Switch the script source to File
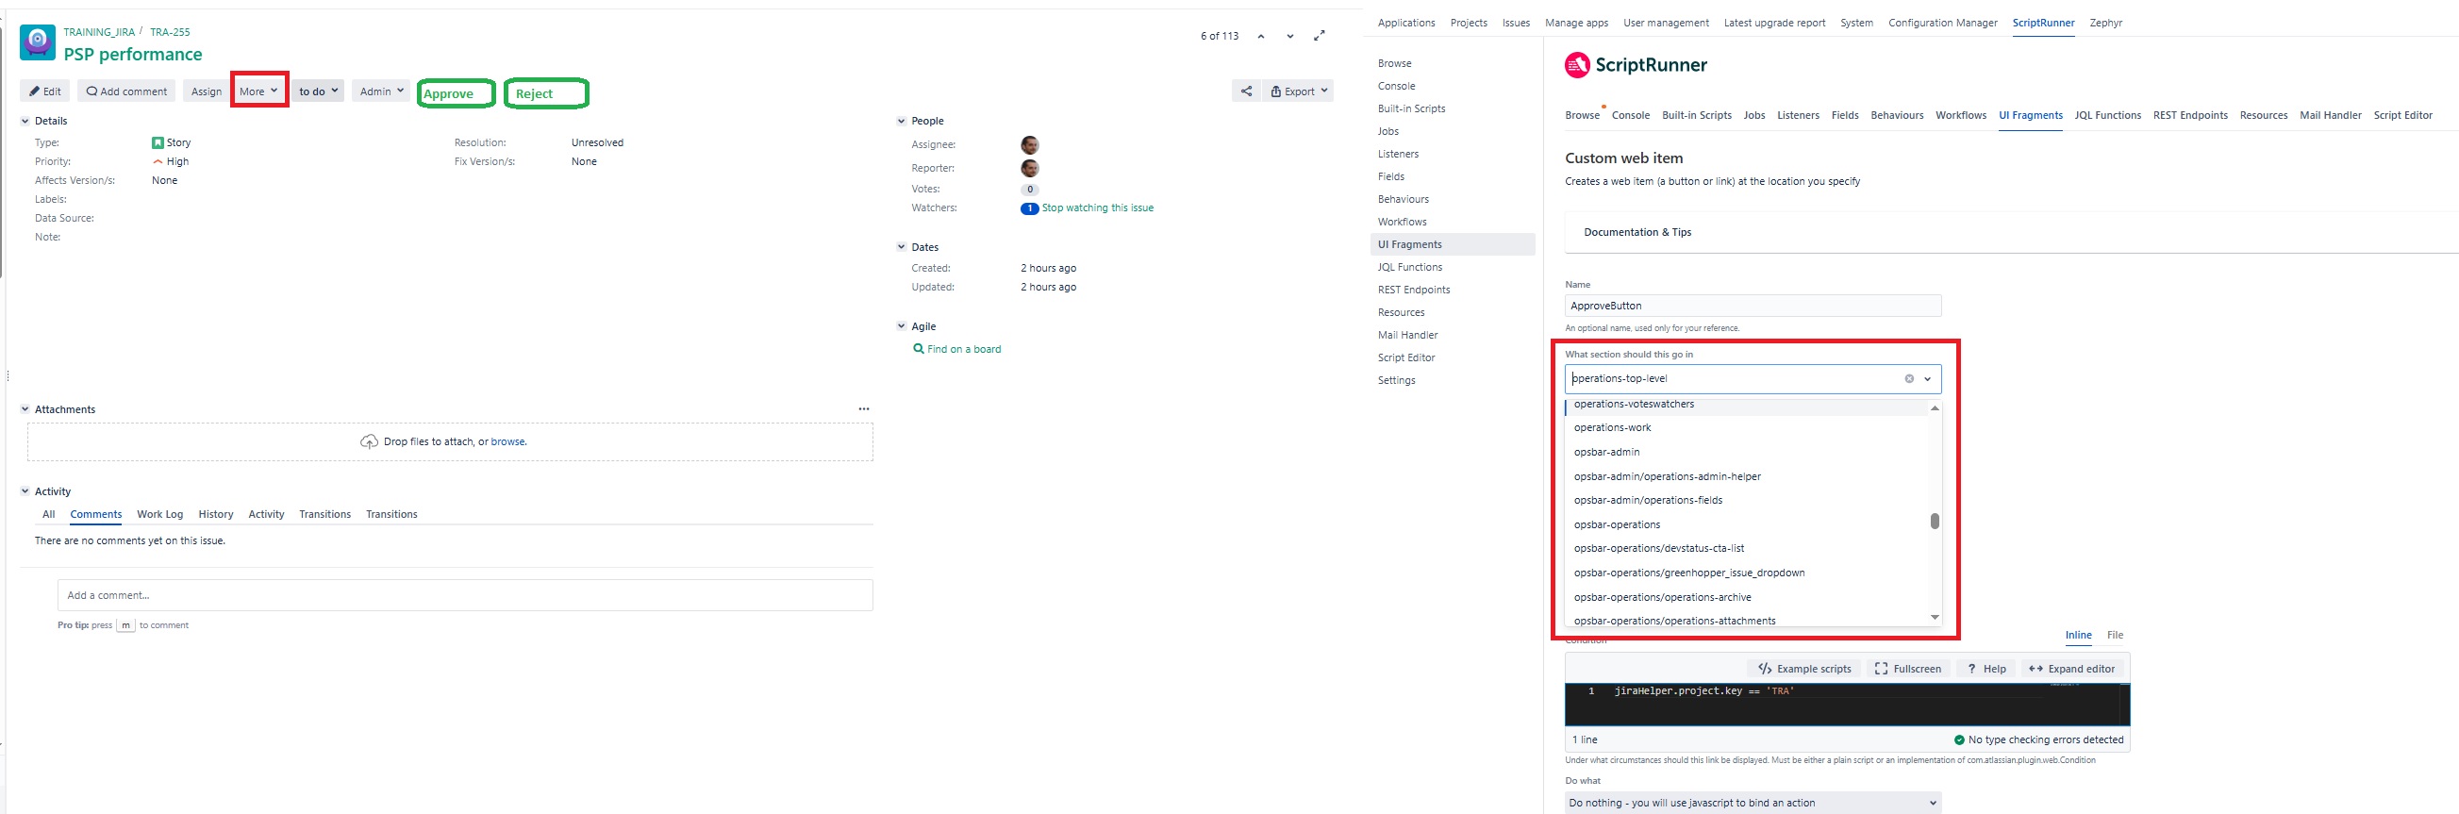This screenshot has width=2459, height=814. [x=2116, y=636]
